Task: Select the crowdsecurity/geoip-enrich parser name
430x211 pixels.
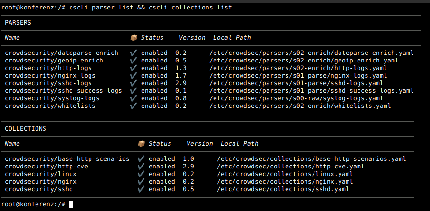Action: 54,60
